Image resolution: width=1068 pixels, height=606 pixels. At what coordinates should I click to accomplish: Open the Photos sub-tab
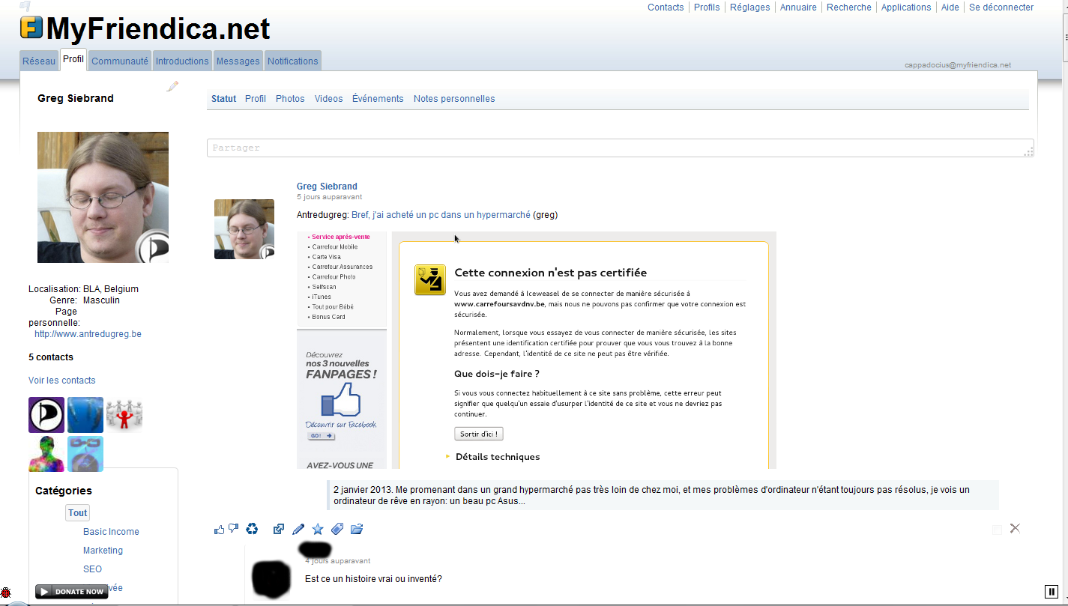(290, 99)
